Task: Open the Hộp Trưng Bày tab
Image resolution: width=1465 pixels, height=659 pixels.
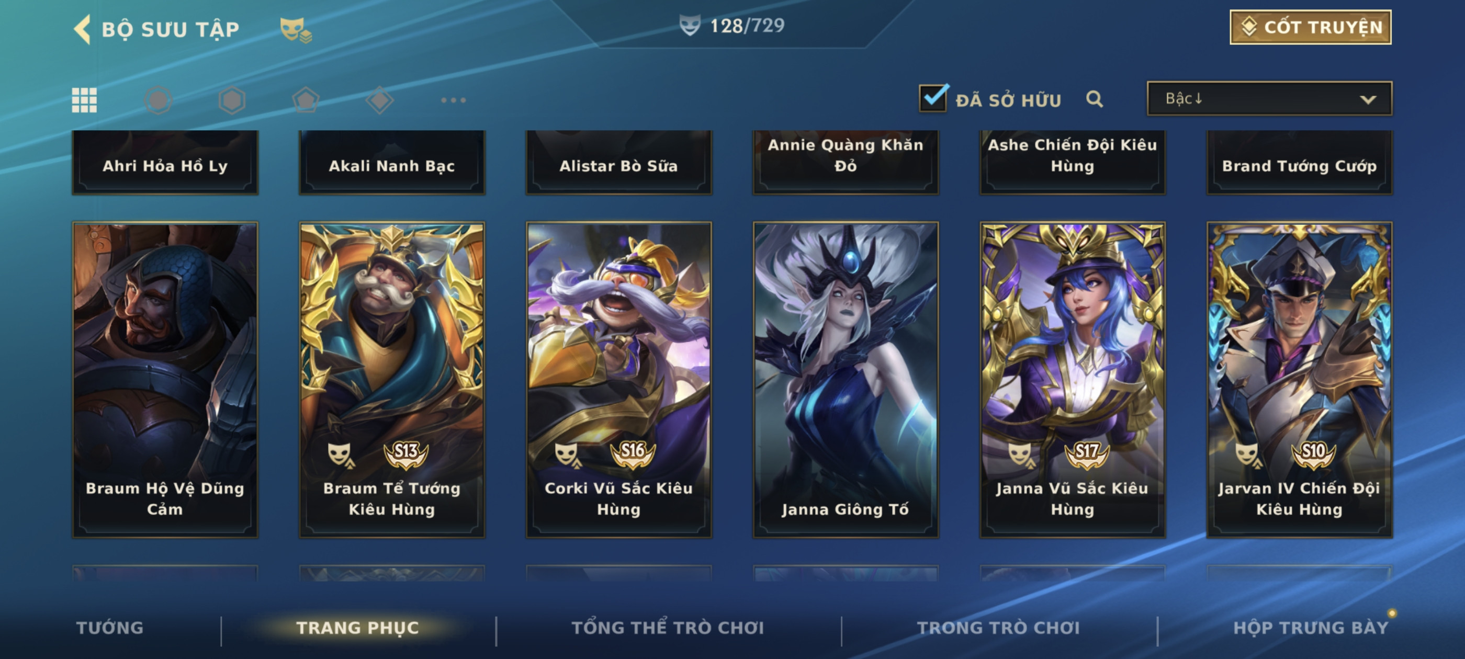Action: (x=1311, y=627)
